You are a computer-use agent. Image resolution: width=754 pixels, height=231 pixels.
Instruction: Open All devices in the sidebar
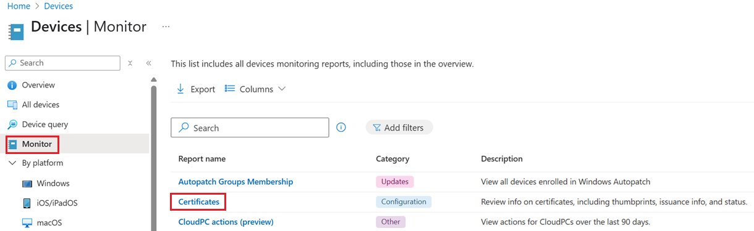coord(41,105)
